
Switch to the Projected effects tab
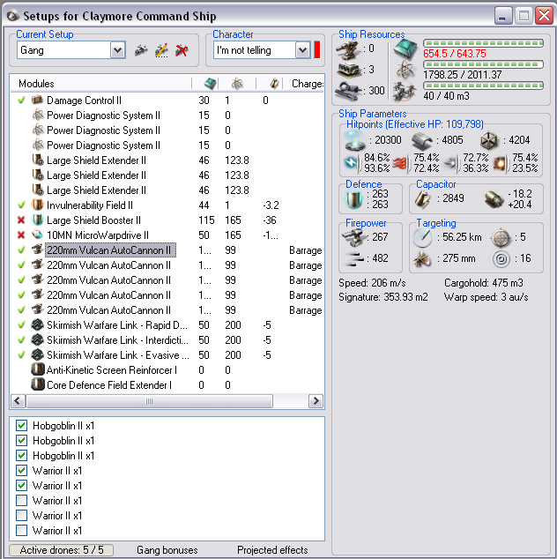(272, 549)
